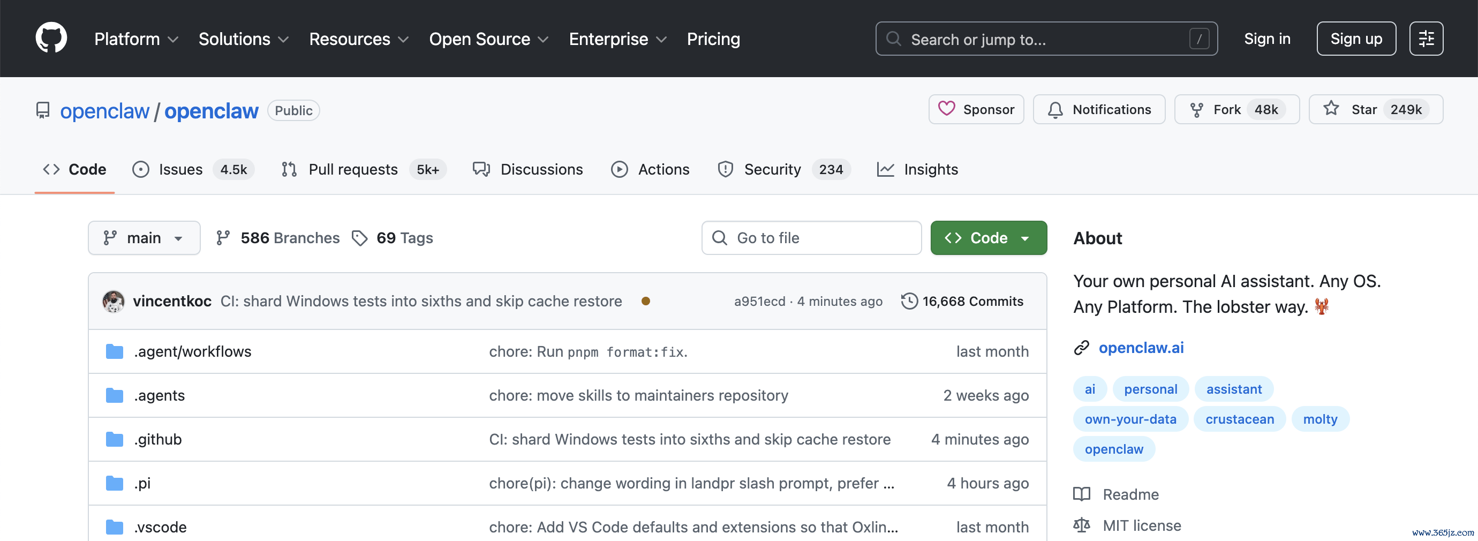Screen dimensions: 1478x541
Task: Open the vincentkoc author link
Action: pyautogui.click(x=172, y=301)
